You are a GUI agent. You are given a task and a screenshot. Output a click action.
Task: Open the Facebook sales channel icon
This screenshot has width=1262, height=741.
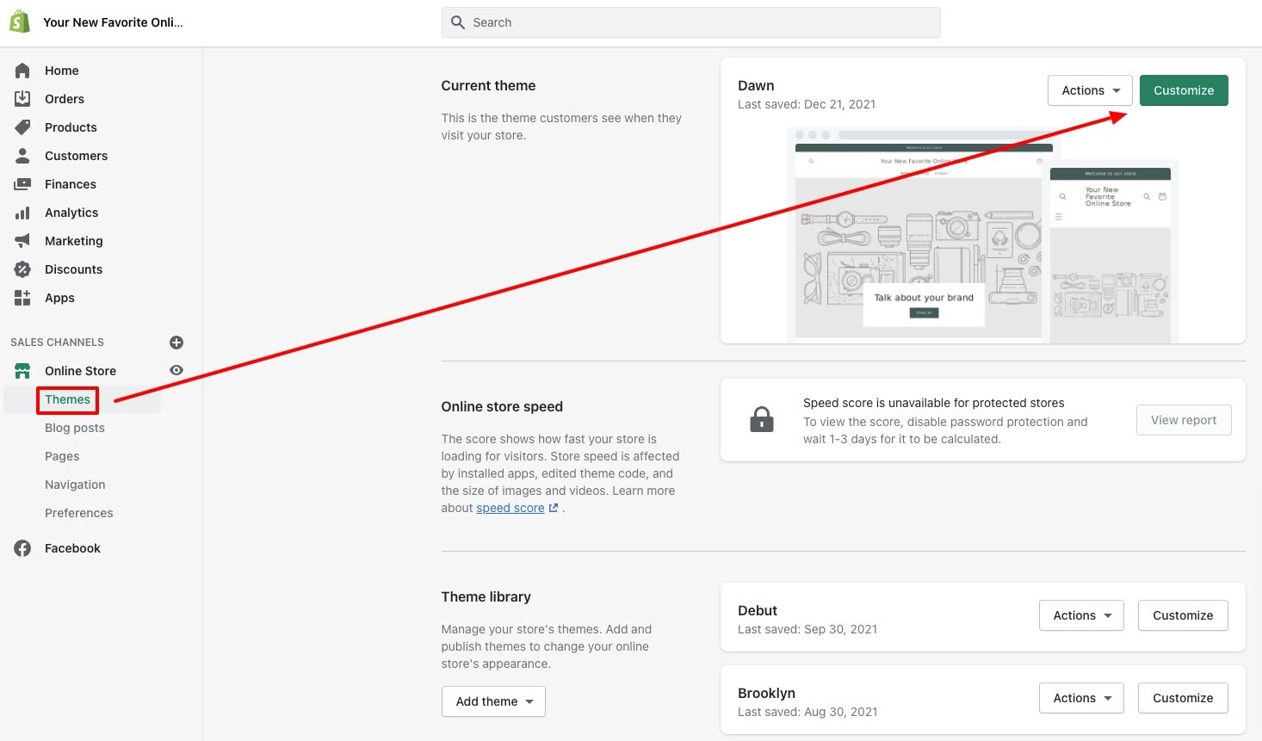22,547
